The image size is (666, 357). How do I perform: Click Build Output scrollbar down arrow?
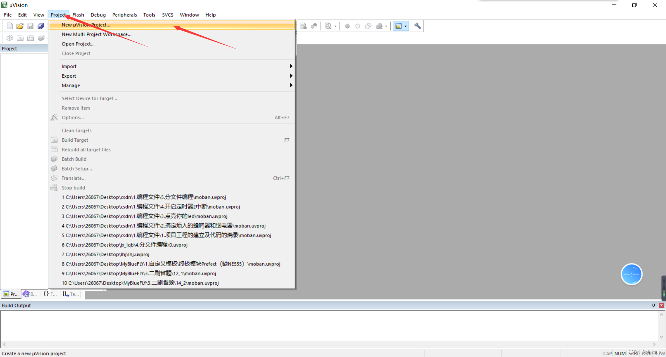[661, 337]
